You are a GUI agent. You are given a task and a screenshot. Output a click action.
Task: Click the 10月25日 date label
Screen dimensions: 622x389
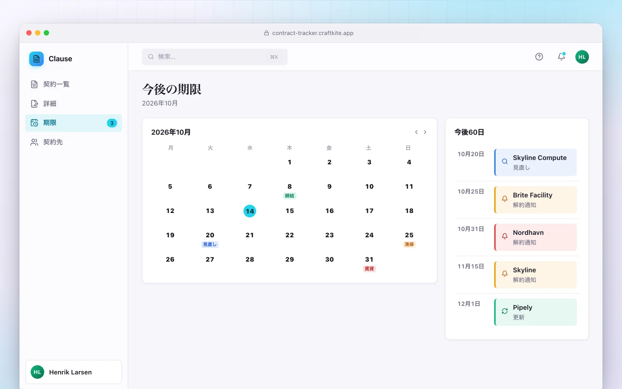click(471, 192)
